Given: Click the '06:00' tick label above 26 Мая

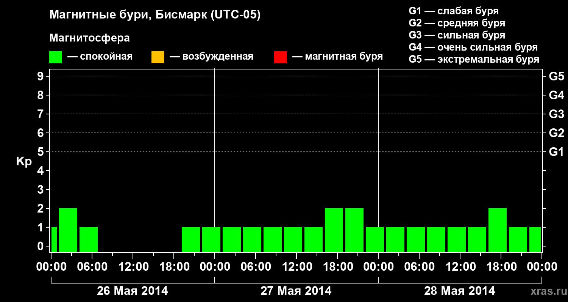Looking at the screenshot, I should tap(92, 267).
